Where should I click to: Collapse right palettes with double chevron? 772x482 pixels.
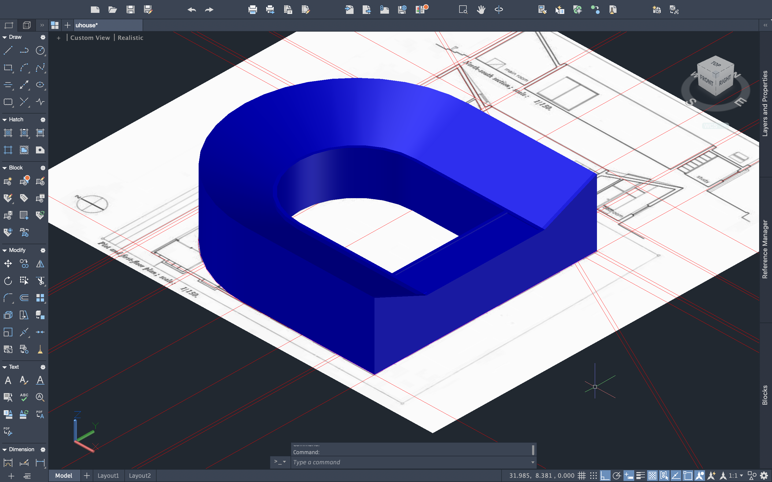tap(765, 25)
